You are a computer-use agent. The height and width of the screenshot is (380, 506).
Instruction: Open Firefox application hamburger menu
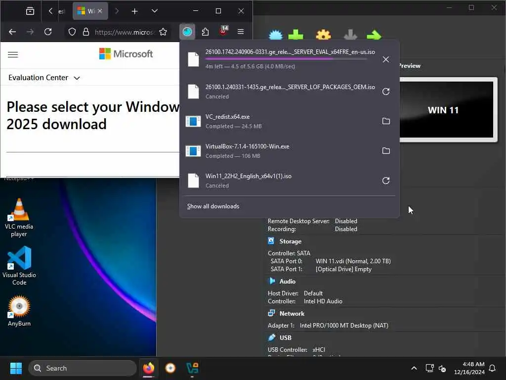click(x=241, y=32)
